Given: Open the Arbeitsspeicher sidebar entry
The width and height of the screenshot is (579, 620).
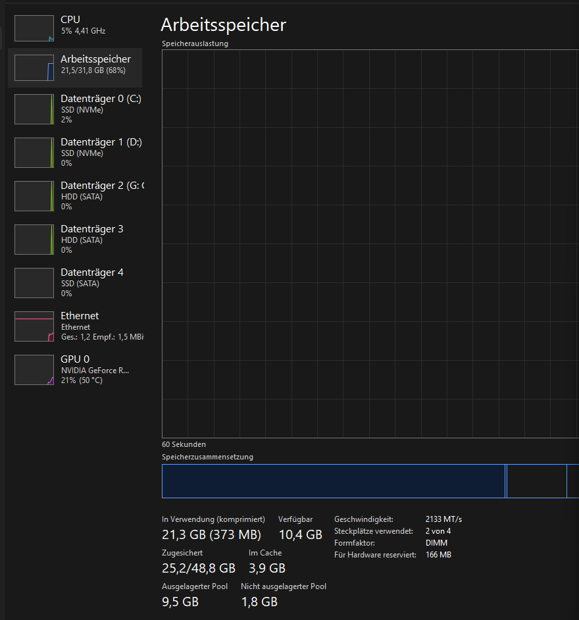Looking at the screenshot, I should click(75, 68).
